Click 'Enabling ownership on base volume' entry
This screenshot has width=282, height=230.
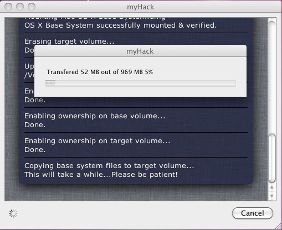[95, 116]
